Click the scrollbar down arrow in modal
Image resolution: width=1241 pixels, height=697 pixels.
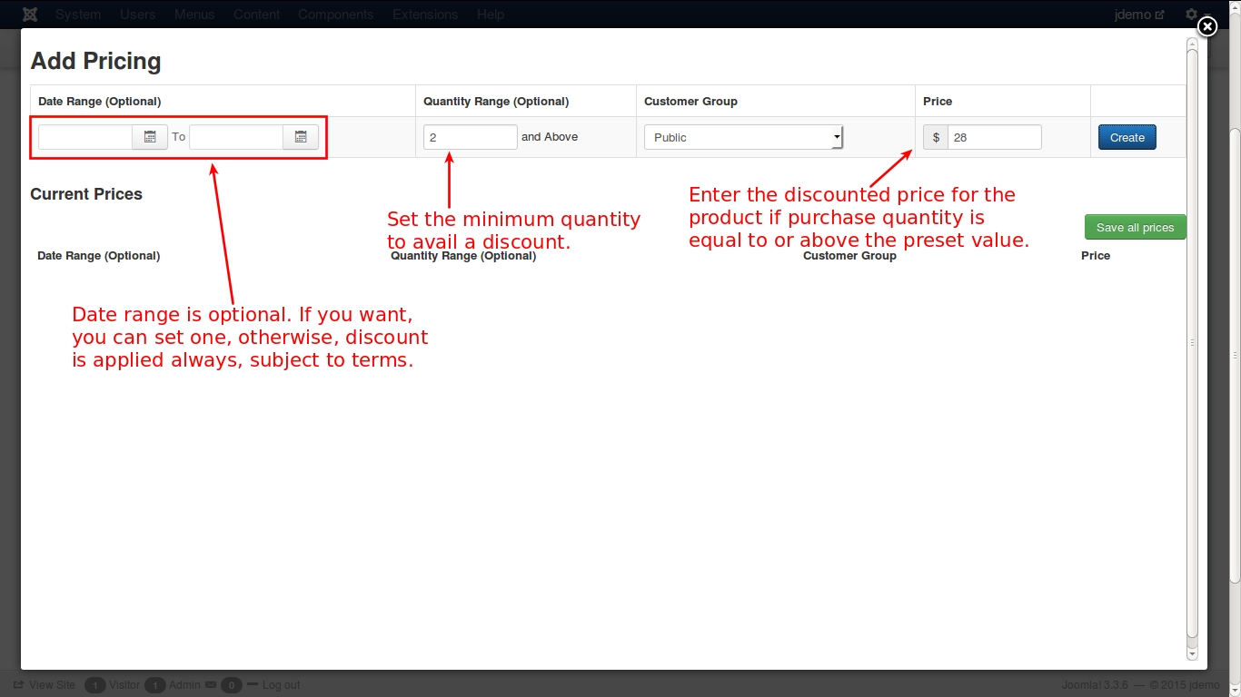pyautogui.click(x=1192, y=653)
